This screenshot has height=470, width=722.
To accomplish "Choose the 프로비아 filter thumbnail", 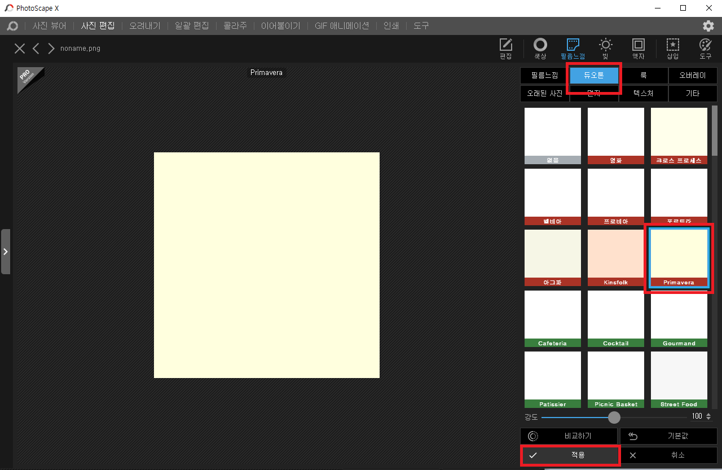I will (x=616, y=197).
